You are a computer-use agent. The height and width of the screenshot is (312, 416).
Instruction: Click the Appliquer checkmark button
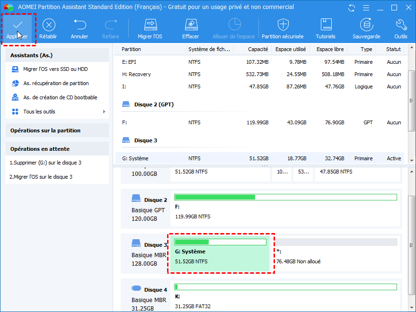click(x=18, y=29)
